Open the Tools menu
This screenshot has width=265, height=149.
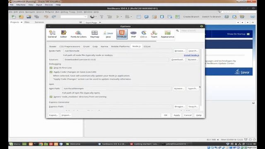(x=79, y=12)
